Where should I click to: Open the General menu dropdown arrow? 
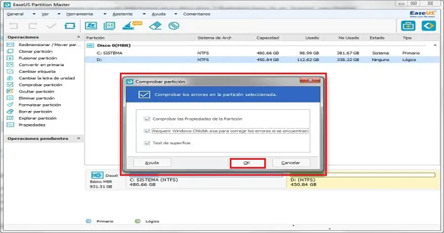coord(34,14)
